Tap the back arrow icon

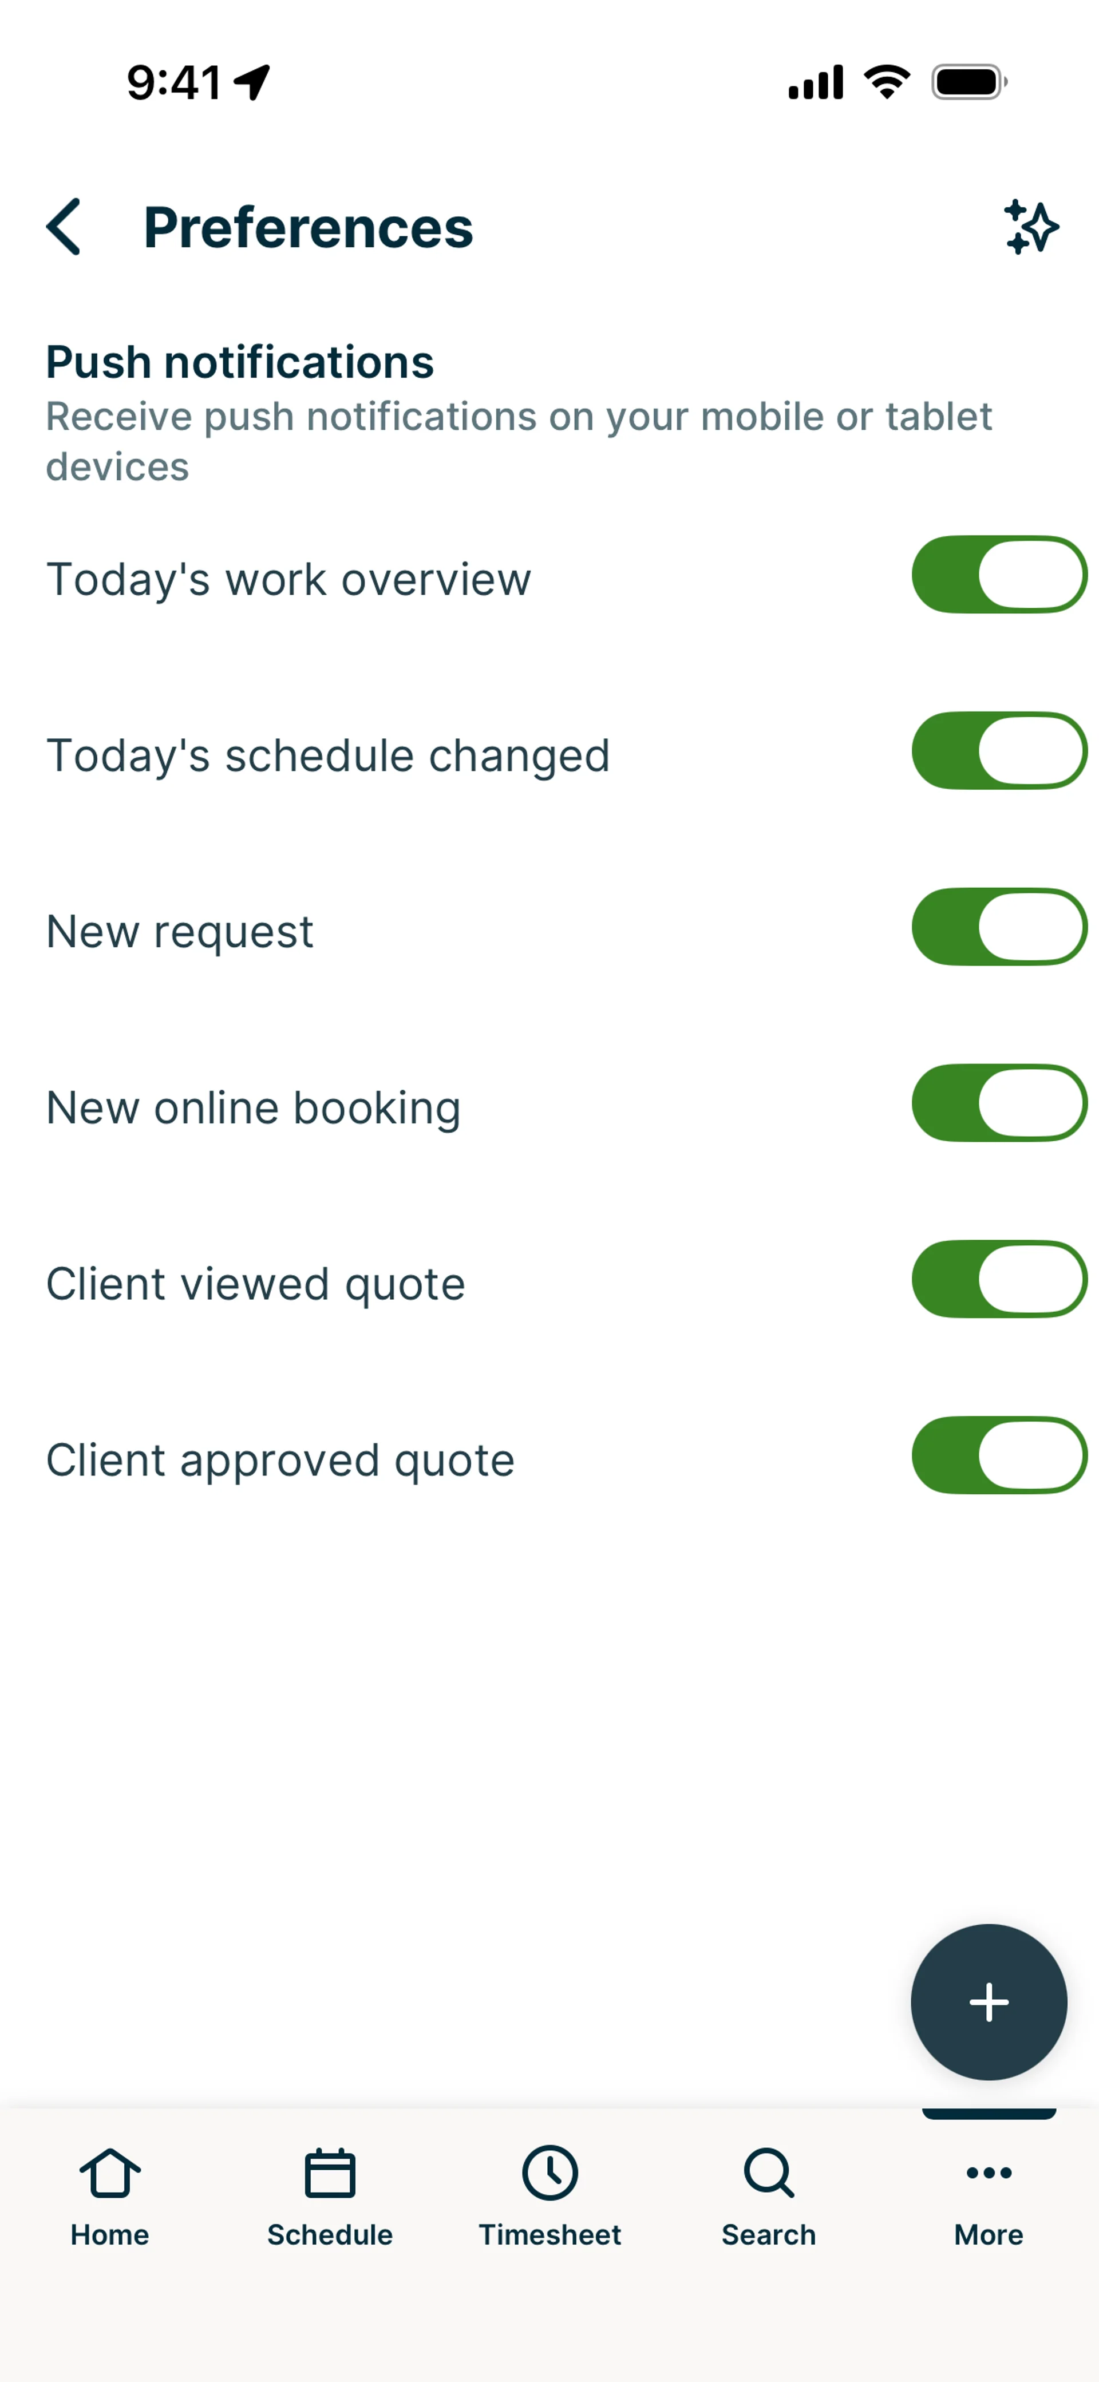click(64, 227)
